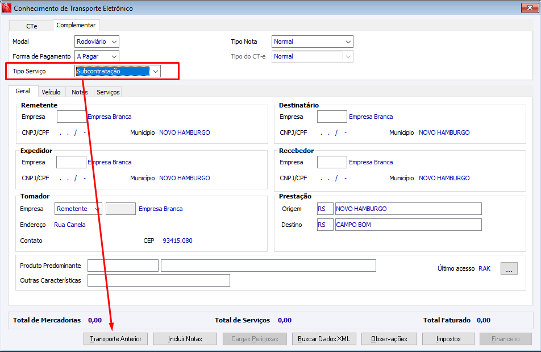
Task: Open Tomador Empresa dropdown showing Remetente
Action: pos(78,209)
